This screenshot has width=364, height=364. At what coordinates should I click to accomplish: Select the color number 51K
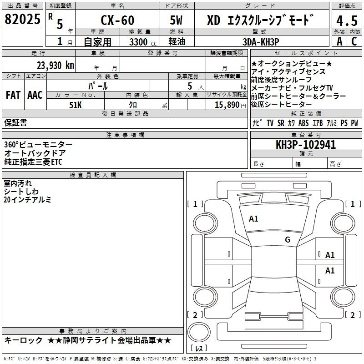point(75,105)
